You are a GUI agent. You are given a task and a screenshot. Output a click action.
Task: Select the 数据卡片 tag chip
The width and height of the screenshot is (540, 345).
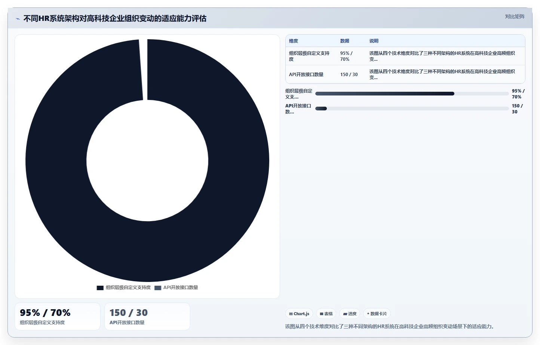pos(377,314)
